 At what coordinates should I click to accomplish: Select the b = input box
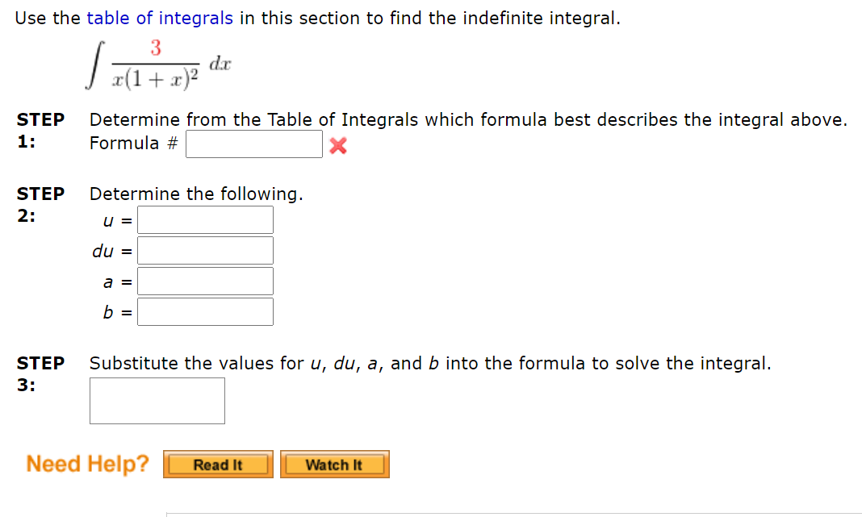[204, 311]
